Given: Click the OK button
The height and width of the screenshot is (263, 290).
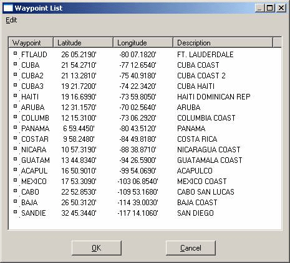Looking at the screenshot, I should pos(97,248).
